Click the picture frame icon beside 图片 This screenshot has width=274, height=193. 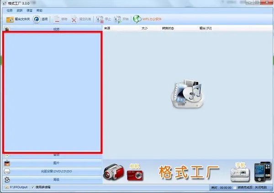click(x=7, y=163)
